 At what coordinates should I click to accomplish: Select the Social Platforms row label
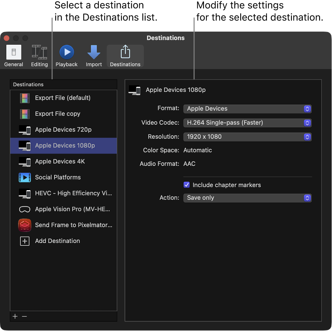(x=58, y=177)
